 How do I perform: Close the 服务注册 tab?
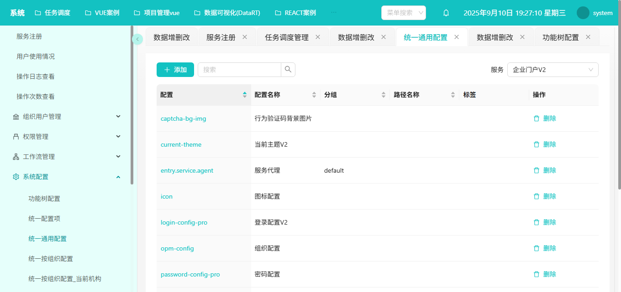(x=245, y=37)
